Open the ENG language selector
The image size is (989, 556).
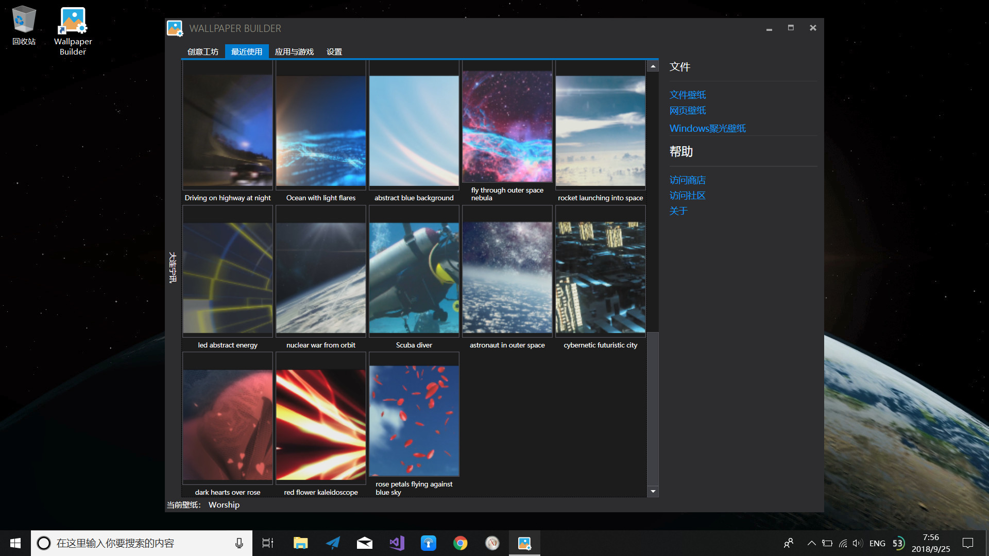(876, 543)
